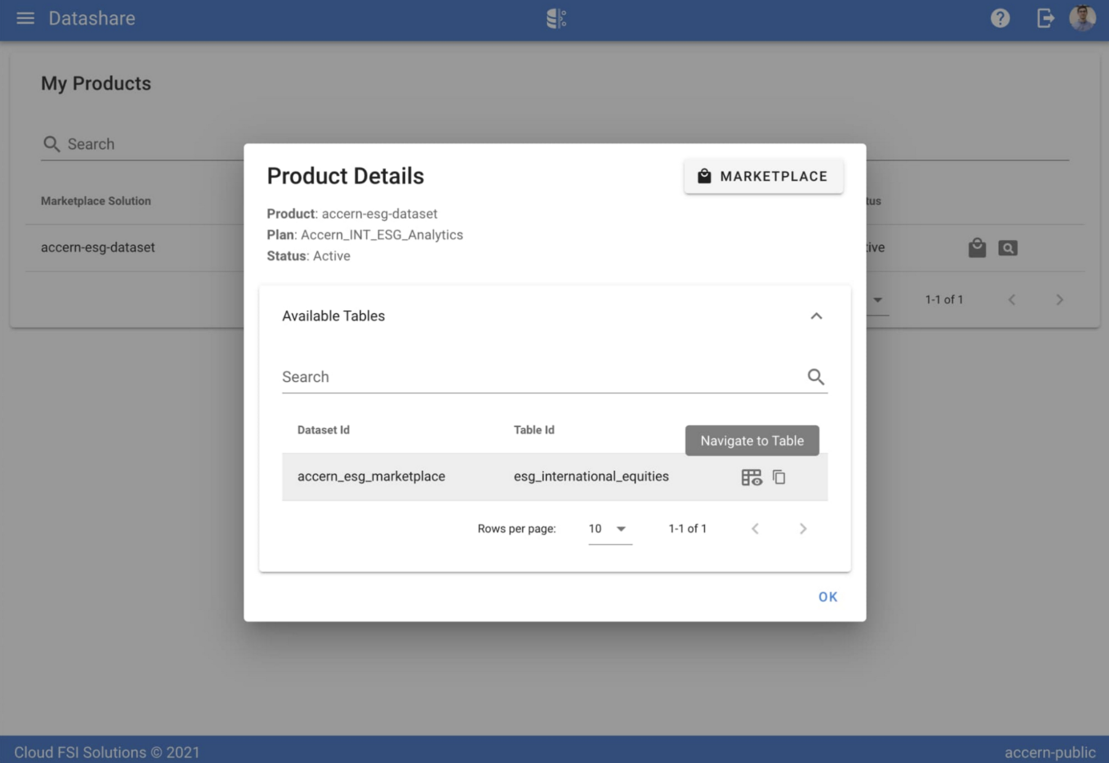Screen dimensions: 1109x763
Task: Open the hamburger navigation menu
Action: [25, 18]
